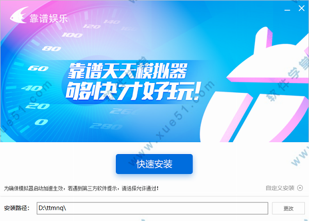Click the speedometer number 280
Screen dimensions: 309x221
tap(106, 126)
